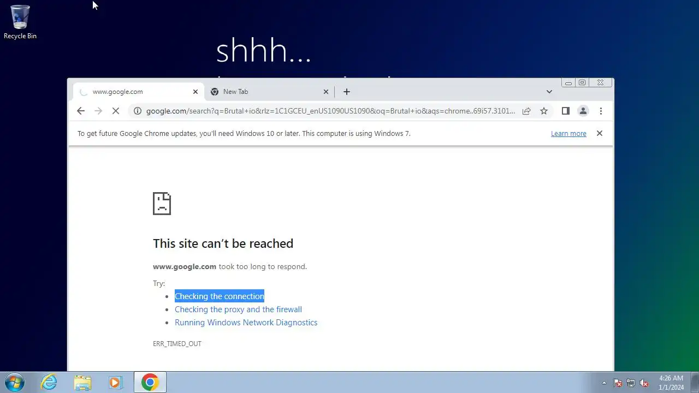The image size is (699, 393).
Task: Click Checking the proxy and the firewall
Action: click(238, 309)
